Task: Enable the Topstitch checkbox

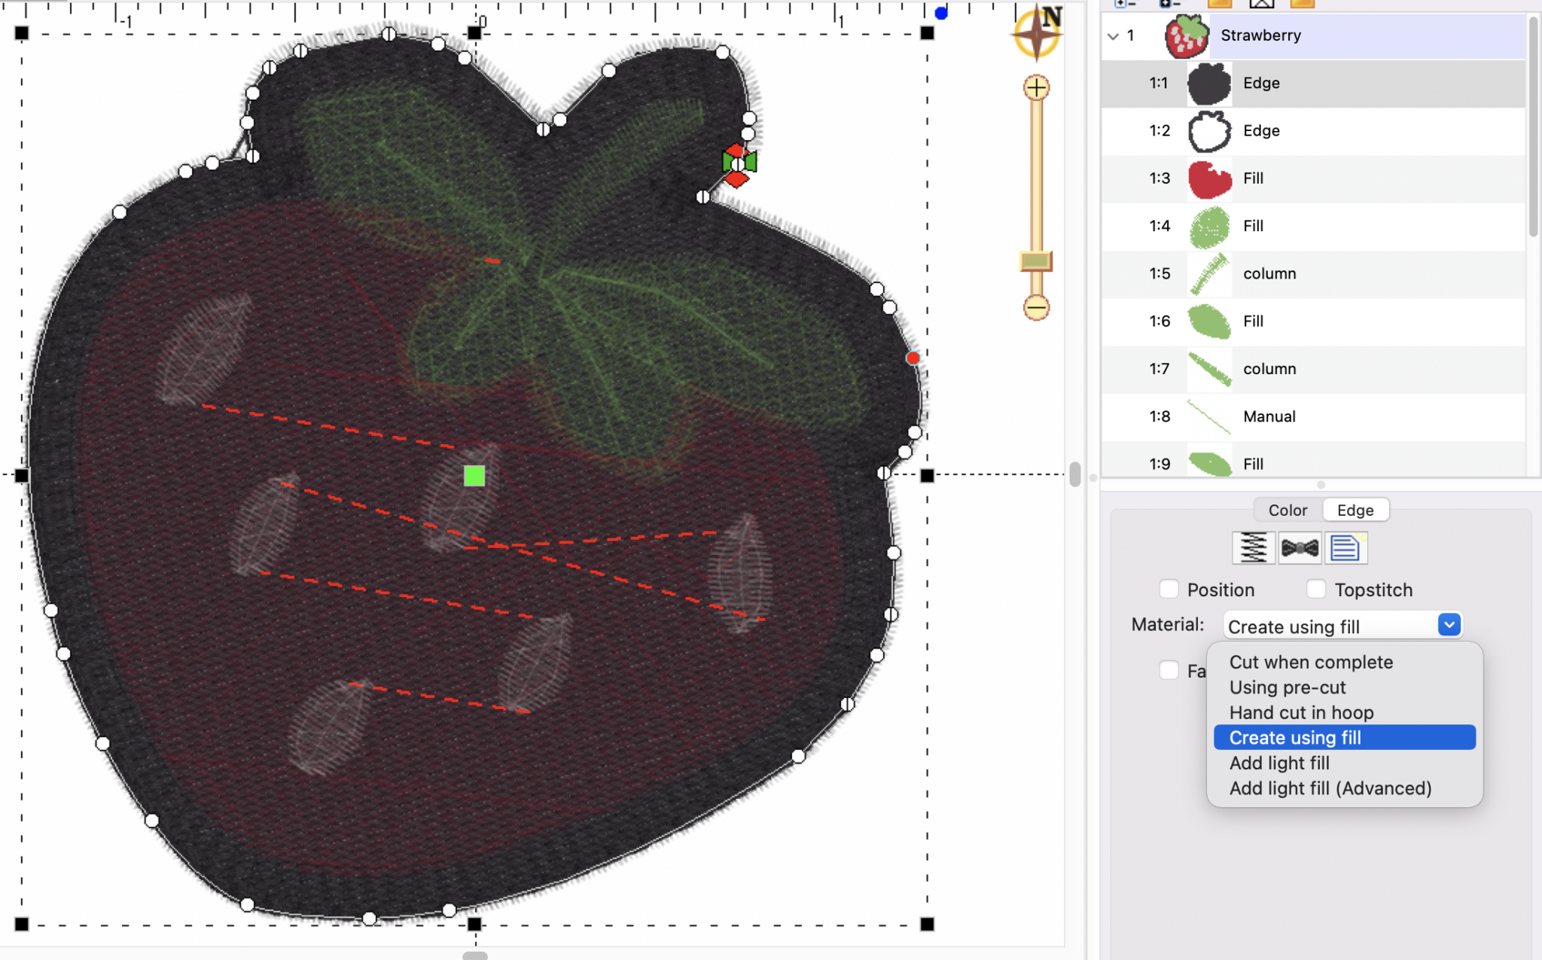Action: (x=1316, y=590)
